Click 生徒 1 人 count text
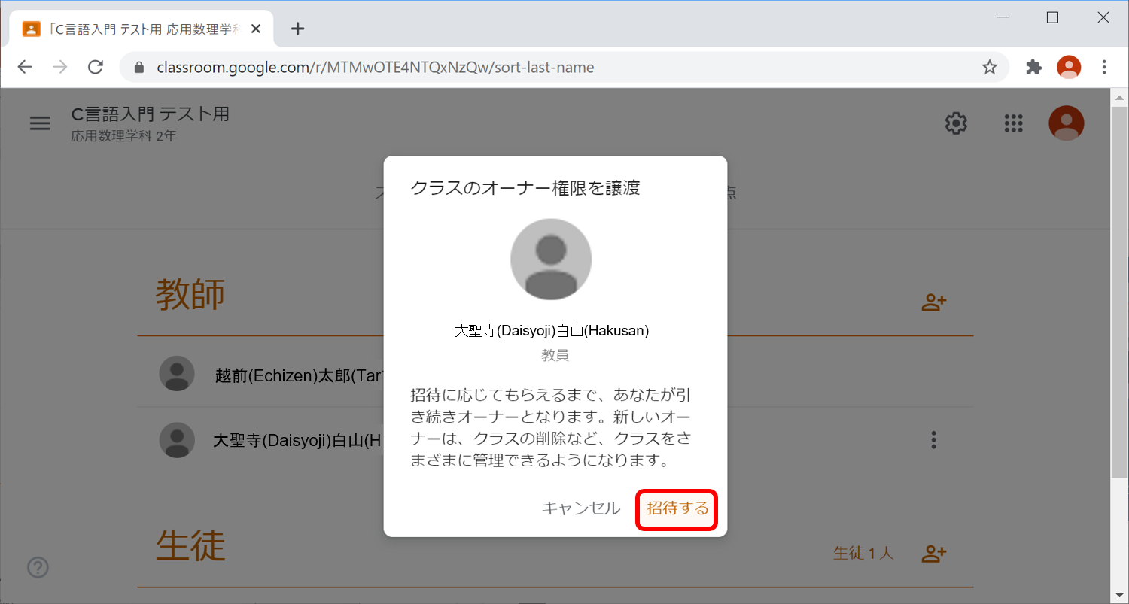The height and width of the screenshot is (604, 1129). [x=863, y=554]
